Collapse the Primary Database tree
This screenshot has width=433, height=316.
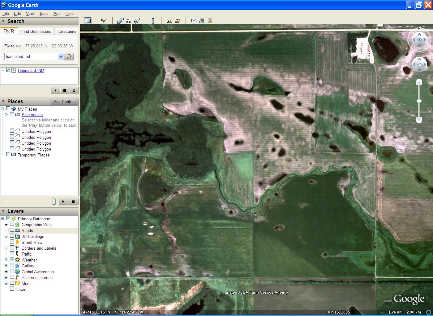(2, 219)
